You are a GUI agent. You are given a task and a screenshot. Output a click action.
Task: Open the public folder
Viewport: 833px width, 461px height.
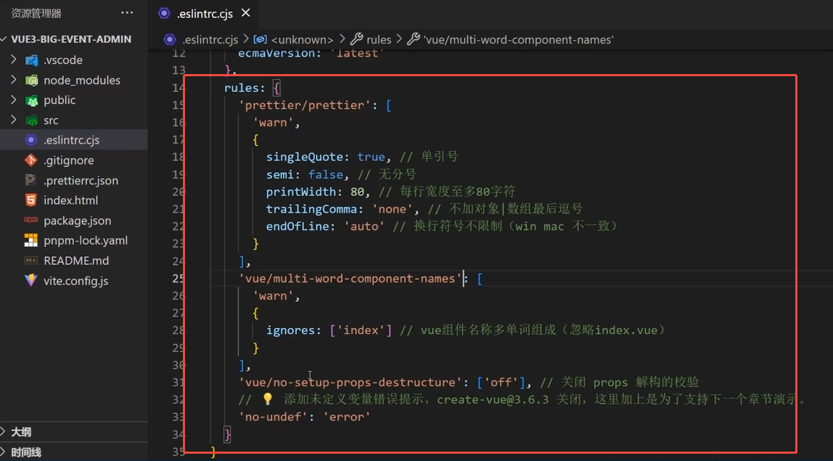point(59,100)
